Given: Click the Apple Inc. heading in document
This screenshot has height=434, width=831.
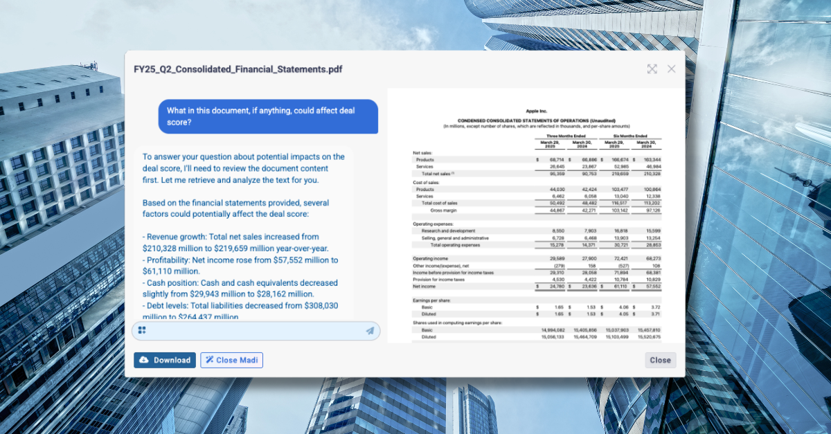Looking at the screenshot, I should pos(537,111).
